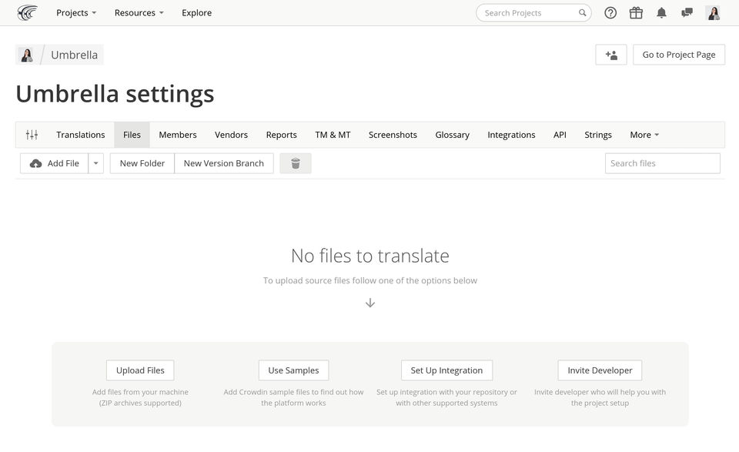Screen dimensions: 739x452
Task: Switch to the Translations tab
Action: pos(81,135)
